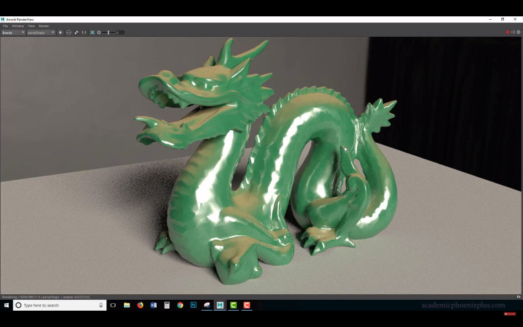
Task: Click the Windows search box
Action: click(x=60, y=305)
